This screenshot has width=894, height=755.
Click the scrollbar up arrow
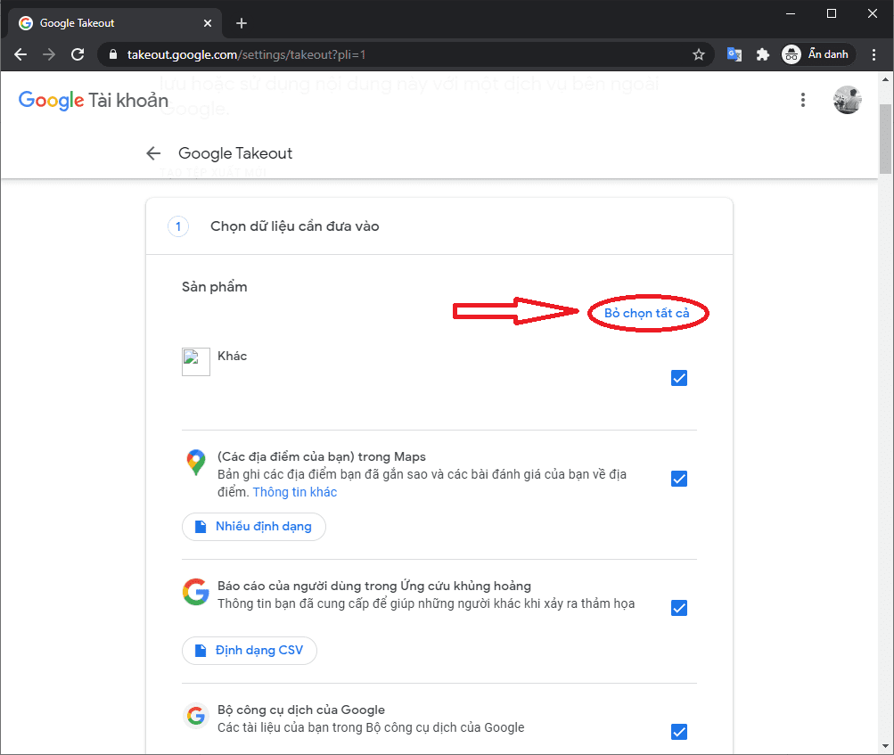coord(885,79)
